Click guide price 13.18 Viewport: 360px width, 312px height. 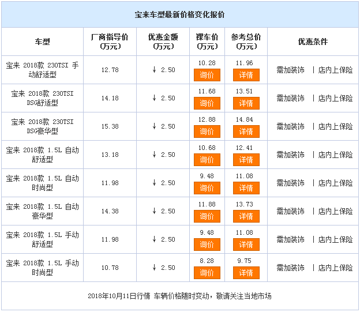coord(110,155)
